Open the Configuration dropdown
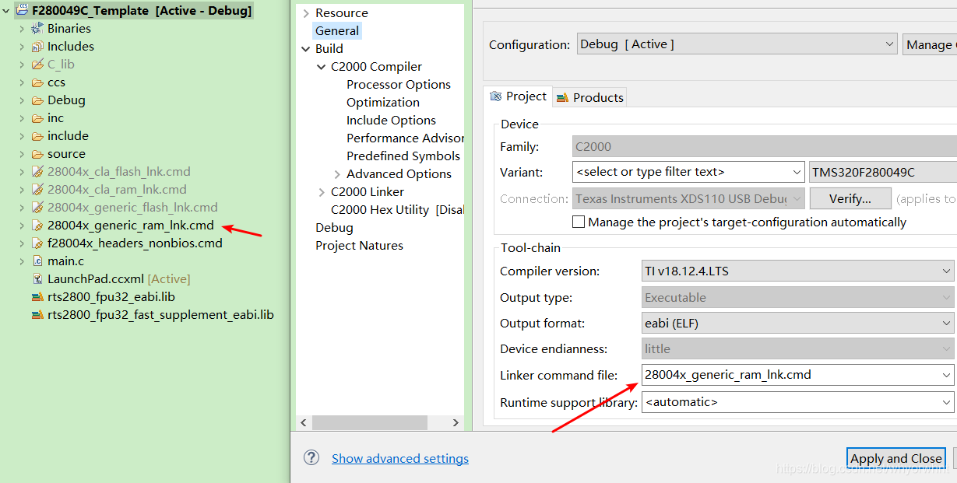 (x=890, y=44)
